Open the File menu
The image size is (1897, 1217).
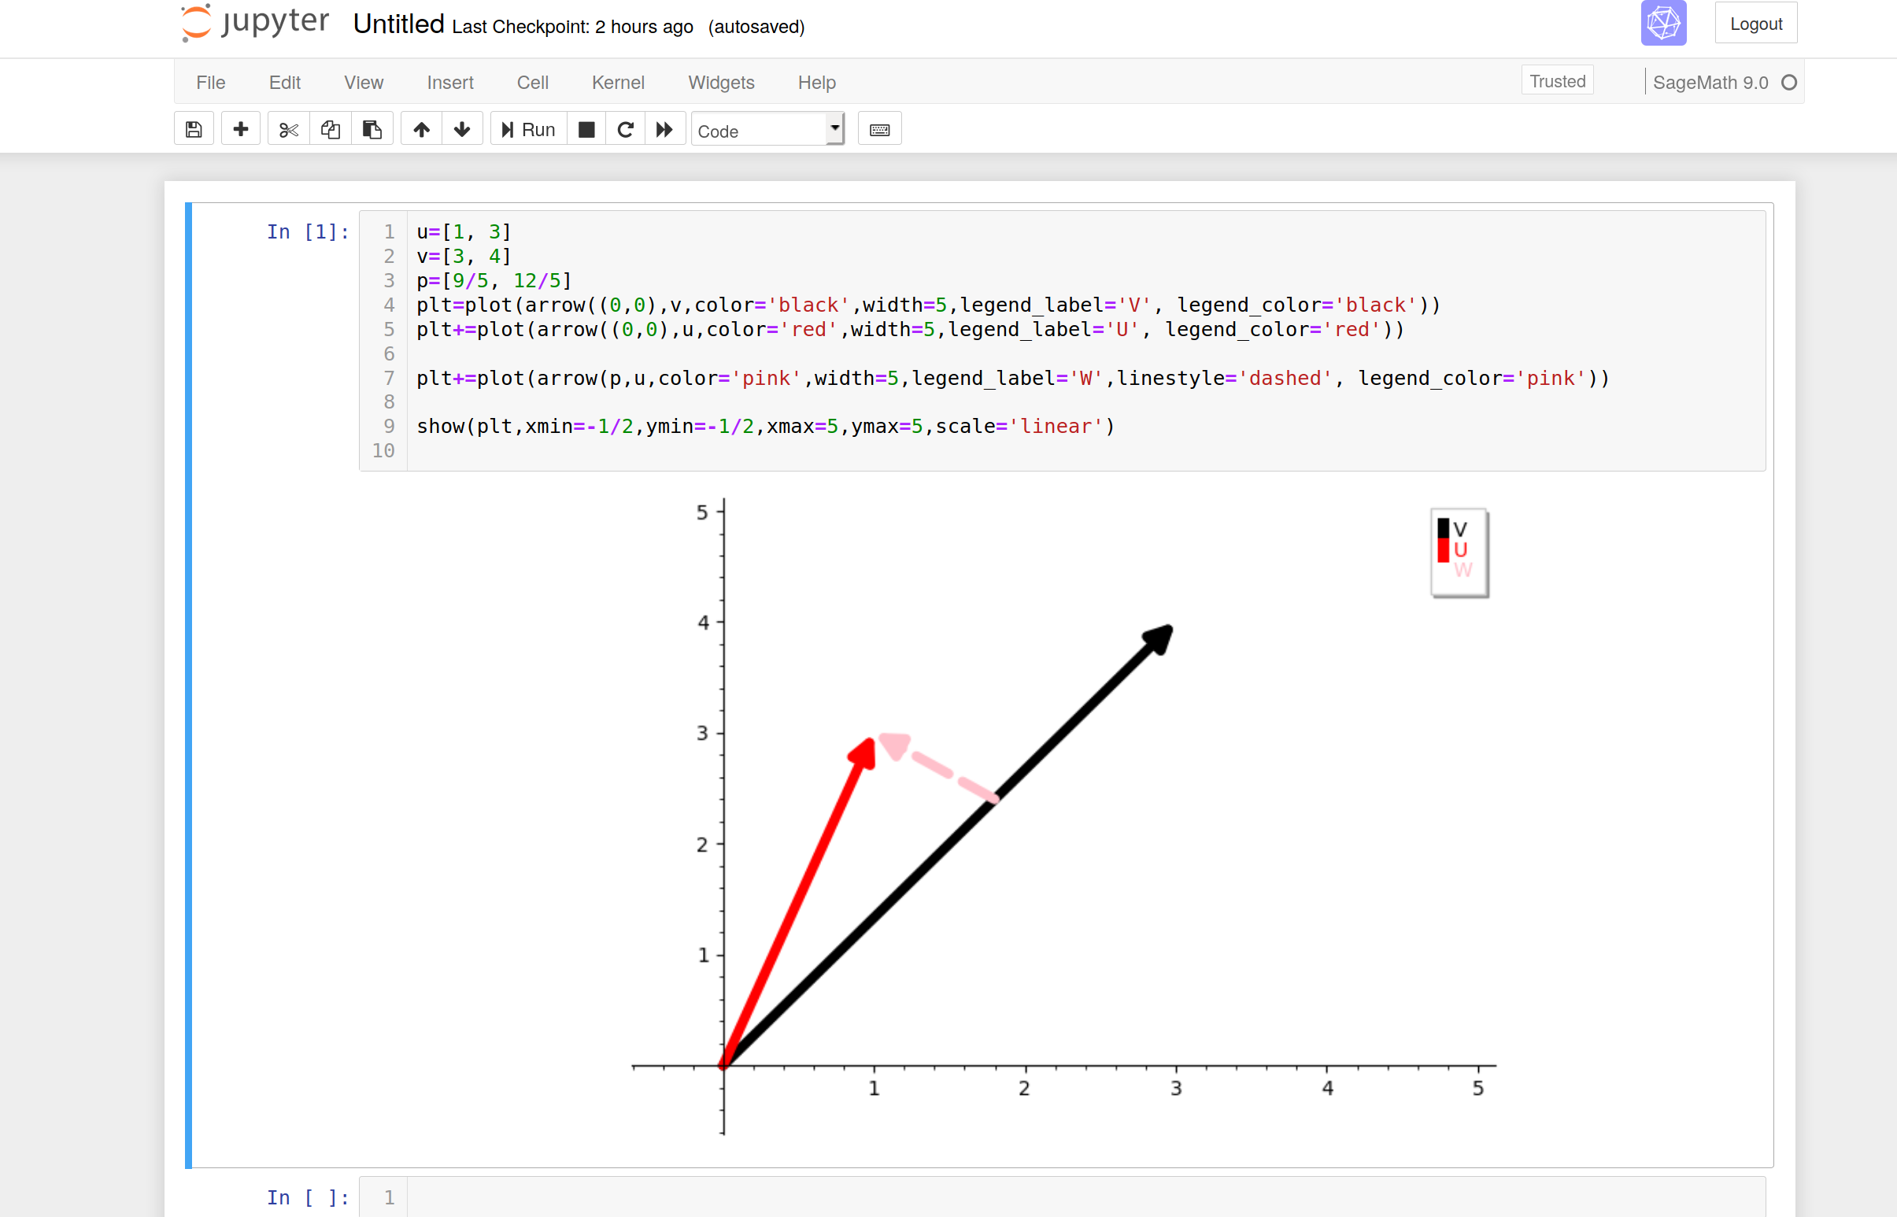click(x=210, y=82)
